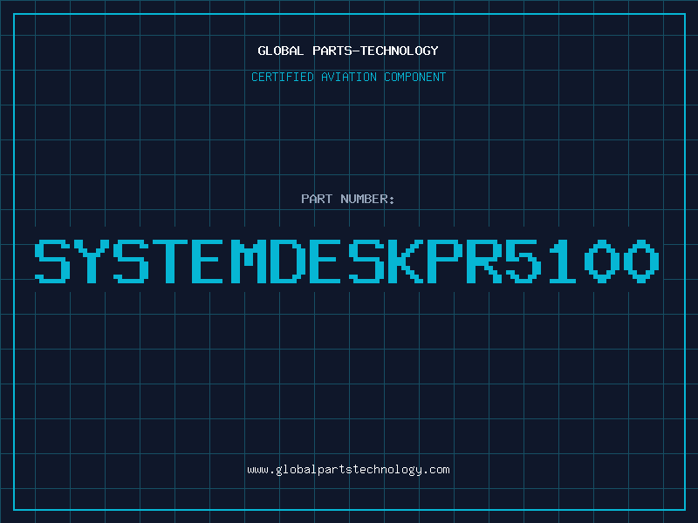Click the first S of the part number

(51, 261)
